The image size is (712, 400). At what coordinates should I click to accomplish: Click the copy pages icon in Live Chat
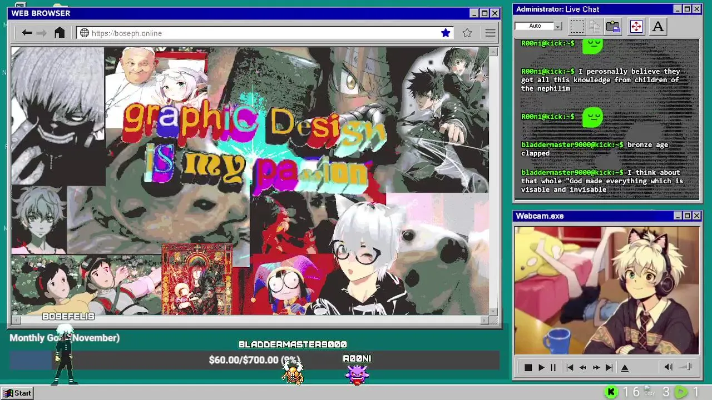595,26
